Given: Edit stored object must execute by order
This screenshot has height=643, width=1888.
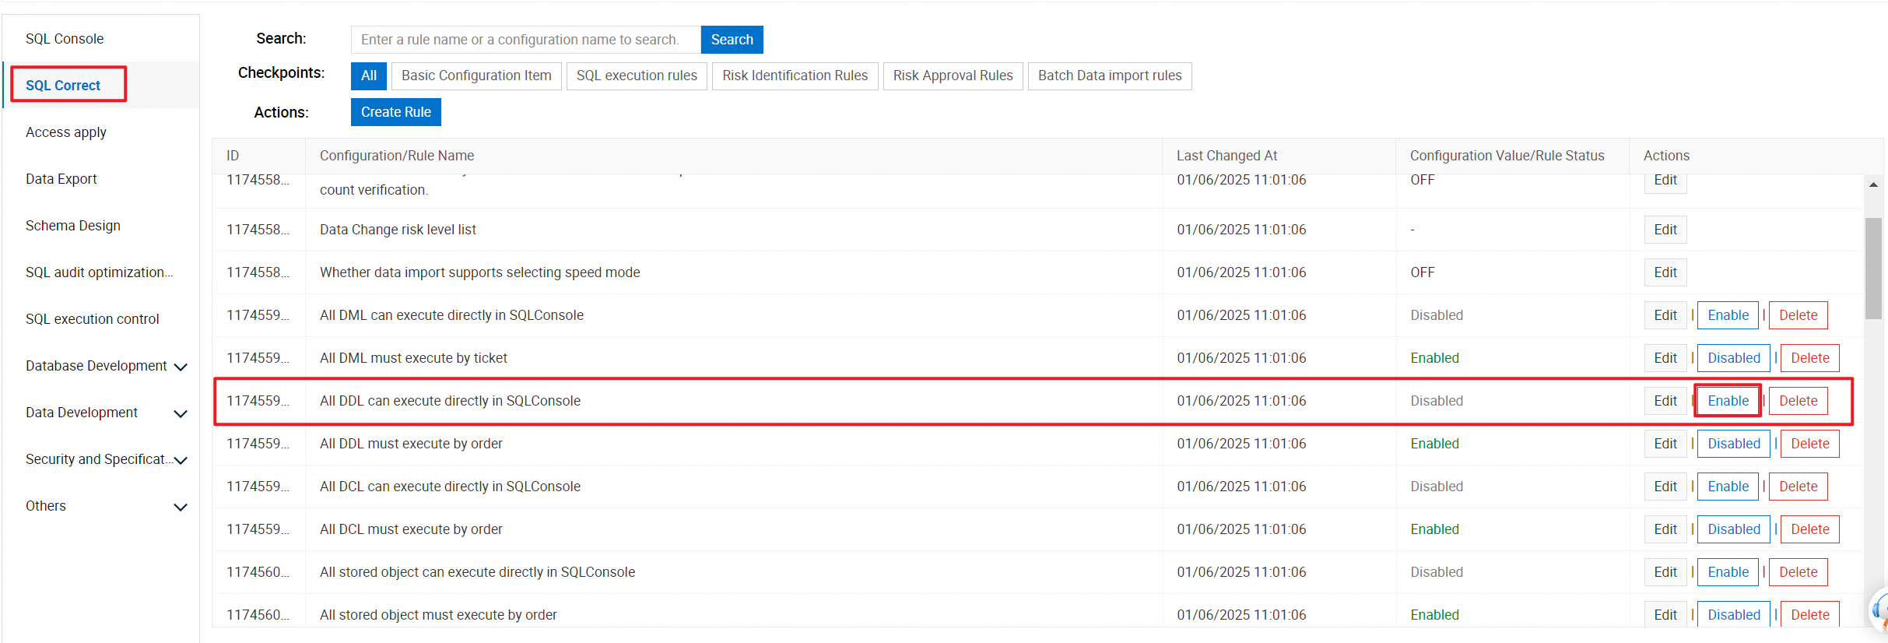Looking at the screenshot, I should (x=1665, y=614).
